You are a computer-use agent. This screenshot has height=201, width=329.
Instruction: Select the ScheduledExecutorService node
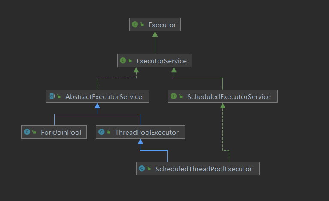click(223, 96)
